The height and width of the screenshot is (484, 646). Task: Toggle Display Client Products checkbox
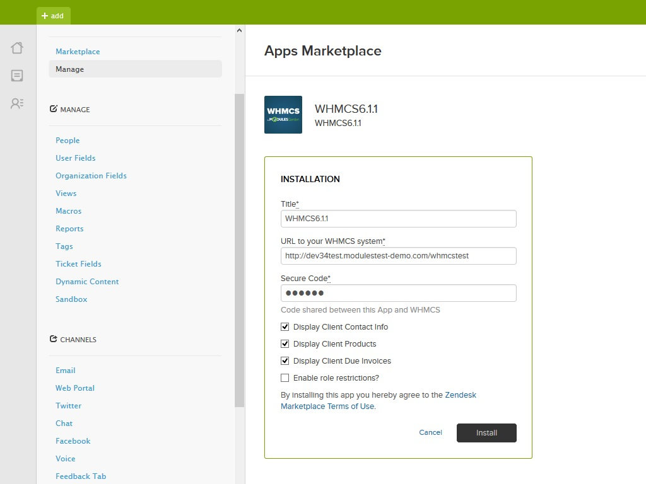pos(285,344)
